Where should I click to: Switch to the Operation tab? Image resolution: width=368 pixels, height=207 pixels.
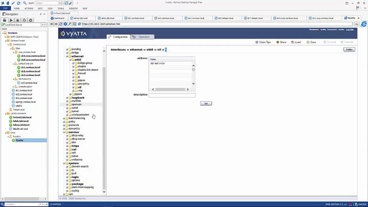point(142,37)
